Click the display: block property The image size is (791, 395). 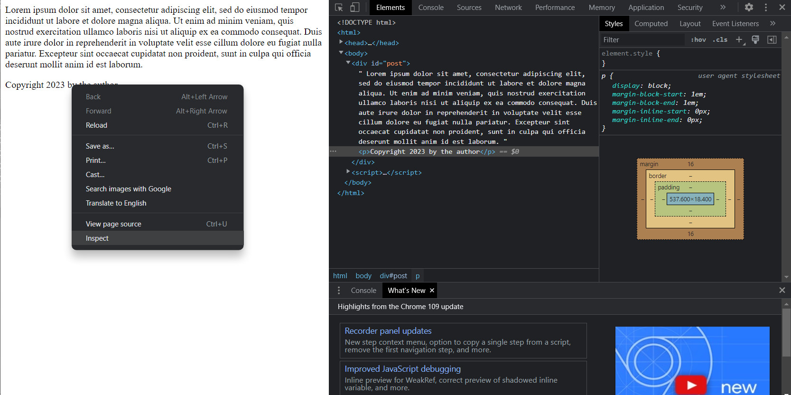click(x=642, y=86)
